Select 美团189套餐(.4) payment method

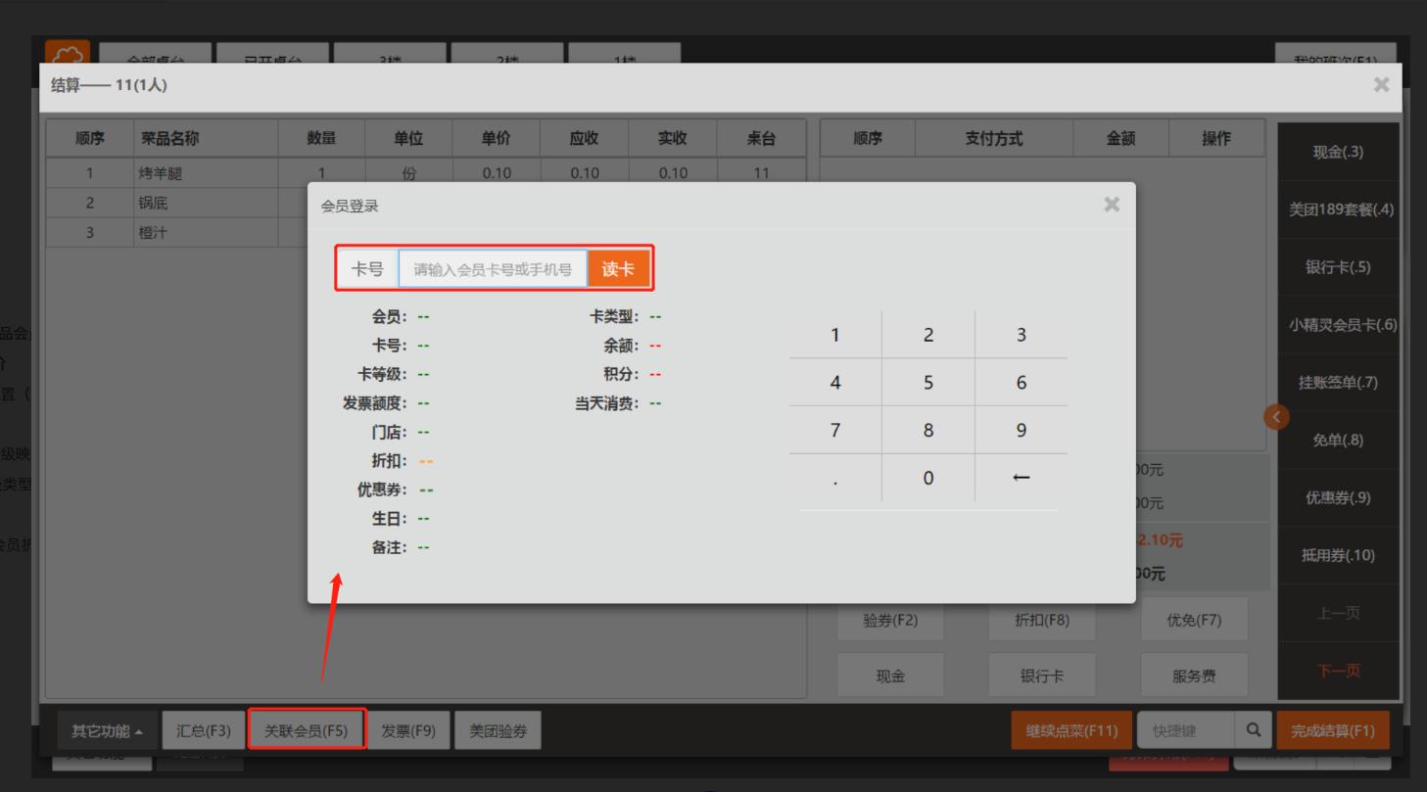pos(1338,210)
